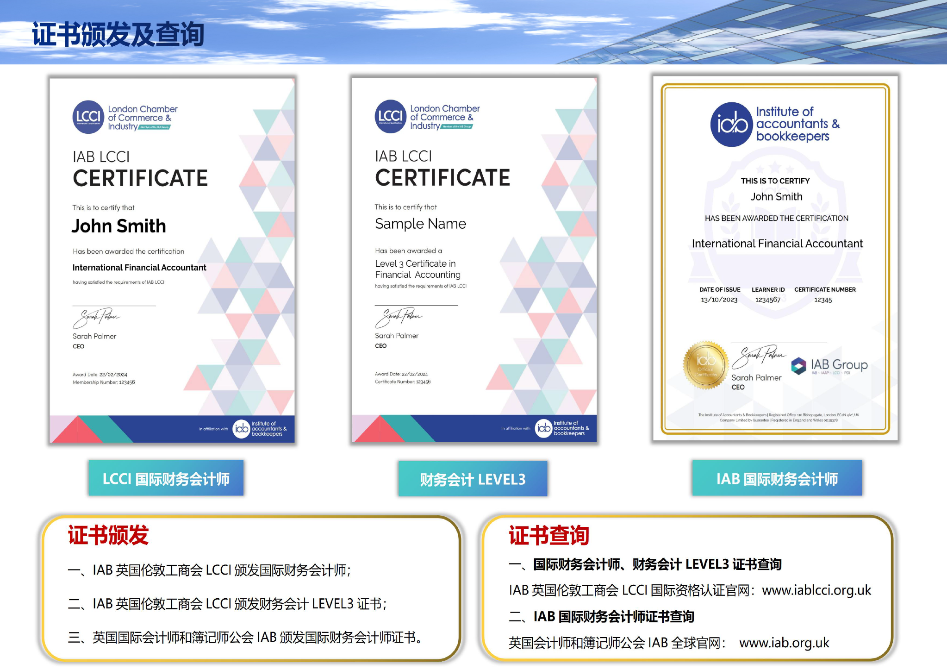947x670 pixels.
Task: Click Award Date 22/02/2024 on left certificate
Action: [x=100, y=375]
